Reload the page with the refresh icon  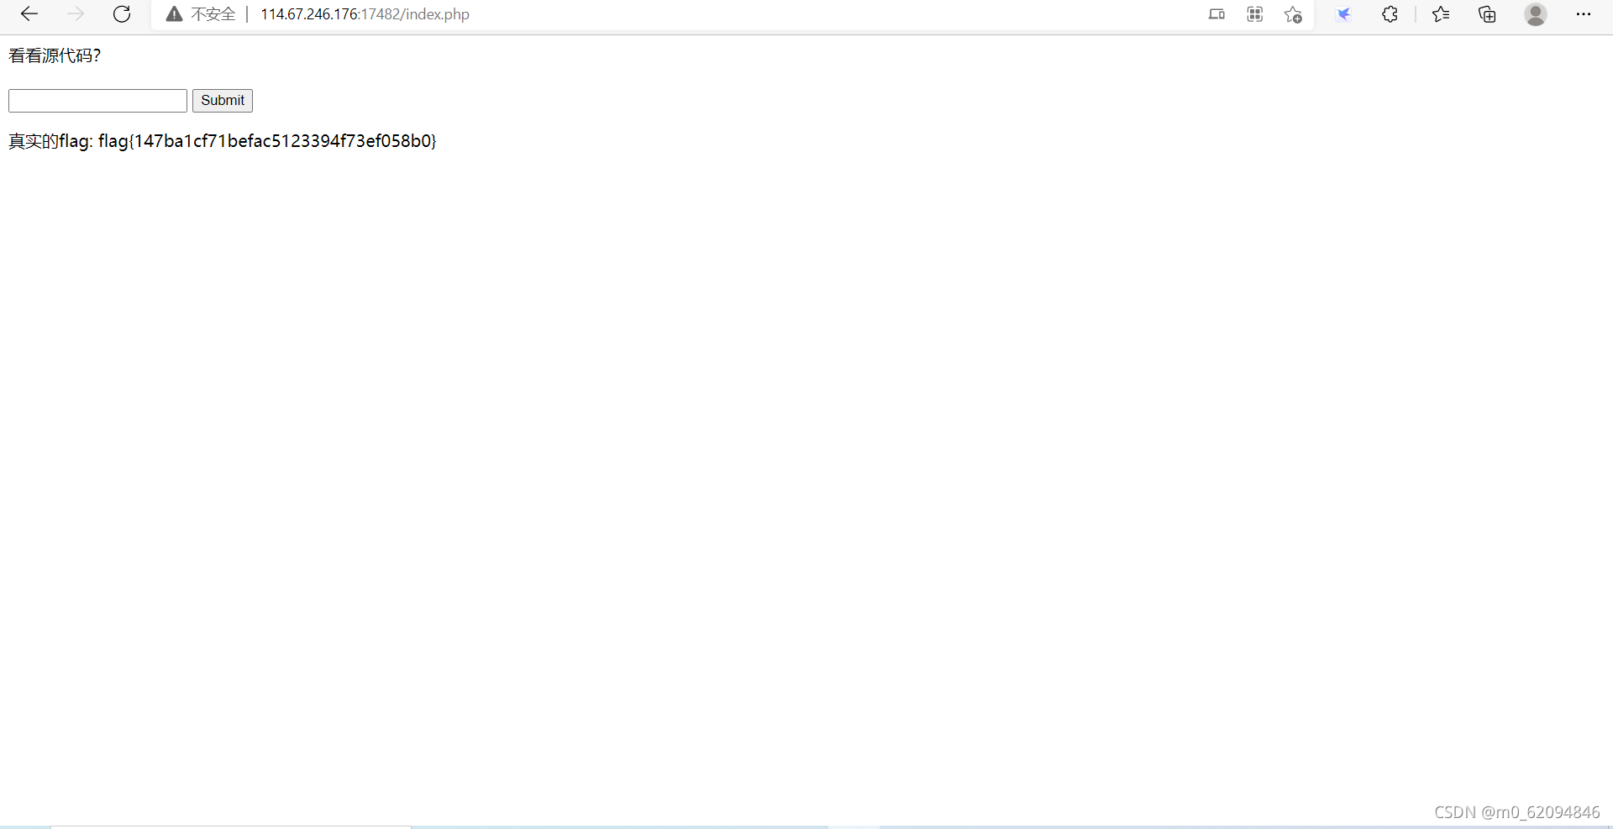coord(122,14)
